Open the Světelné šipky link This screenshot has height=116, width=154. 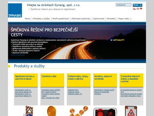point(73,90)
